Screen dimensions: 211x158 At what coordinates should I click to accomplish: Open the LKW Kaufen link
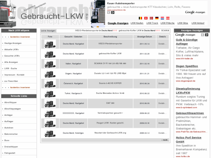[137, 23]
